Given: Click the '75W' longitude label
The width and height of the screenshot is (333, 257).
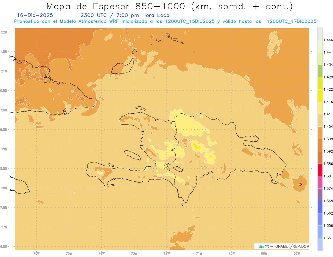Looking at the screenshot, I should (69, 253).
